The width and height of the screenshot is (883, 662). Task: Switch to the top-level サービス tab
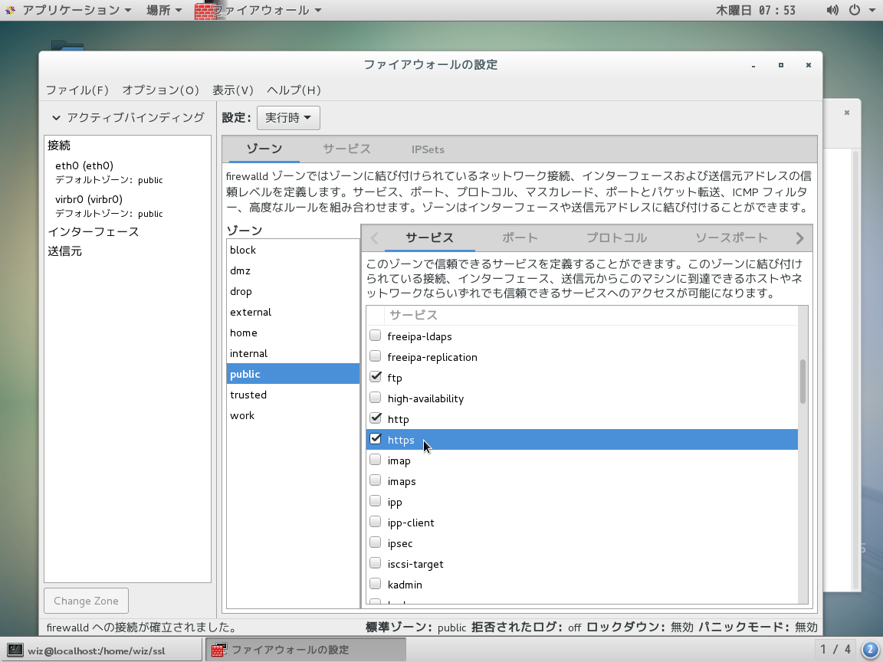click(x=347, y=149)
